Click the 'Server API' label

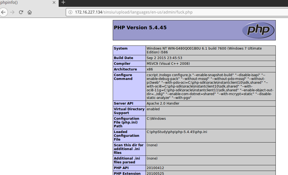point(123,103)
